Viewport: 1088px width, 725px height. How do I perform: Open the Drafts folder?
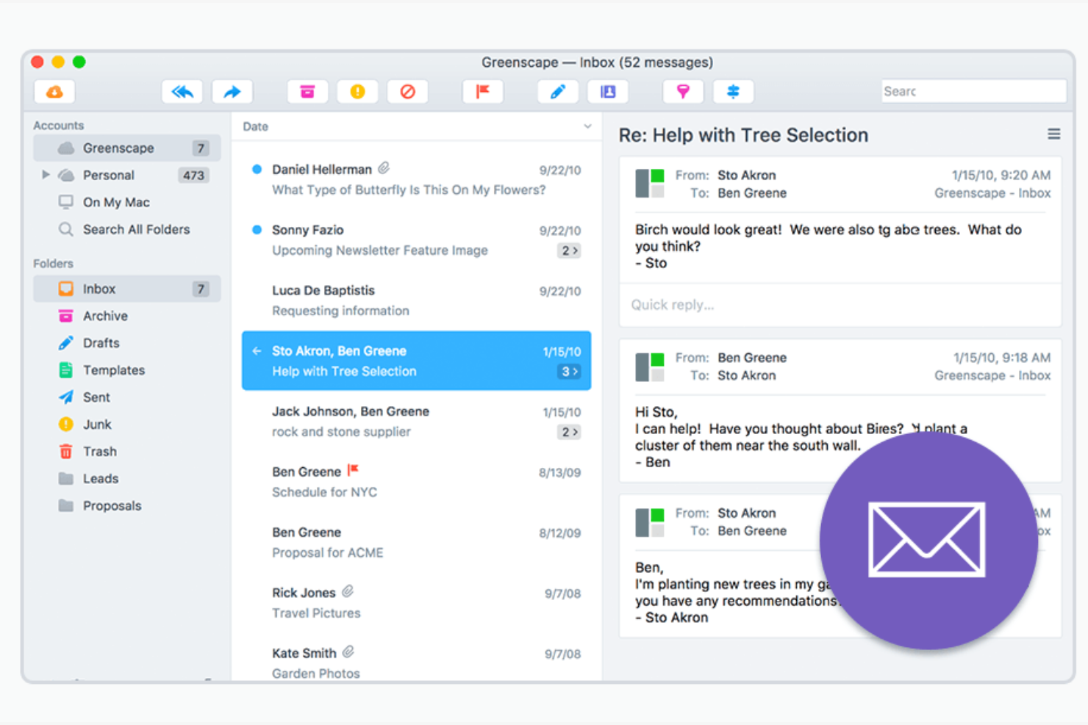pyautogui.click(x=101, y=342)
